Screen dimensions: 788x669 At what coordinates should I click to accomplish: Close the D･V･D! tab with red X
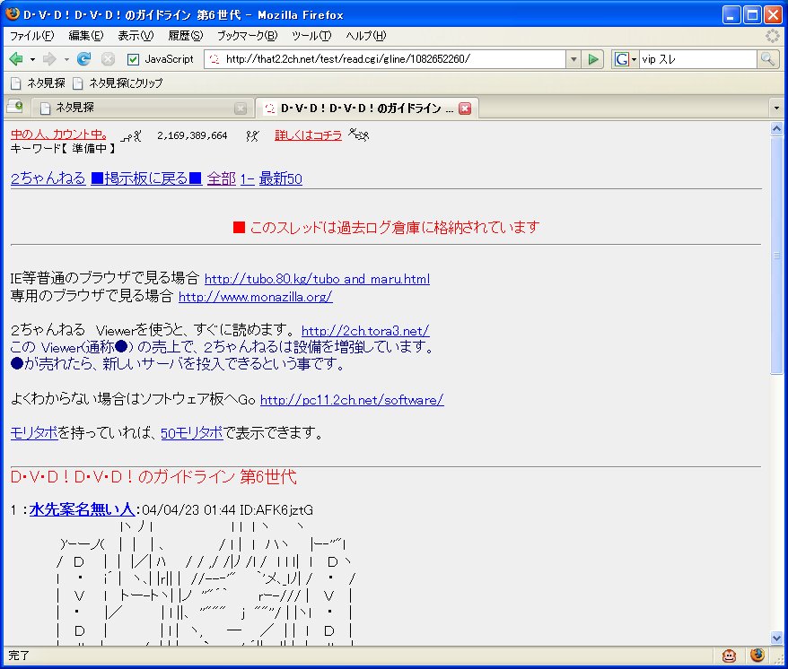click(x=466, y=108)
